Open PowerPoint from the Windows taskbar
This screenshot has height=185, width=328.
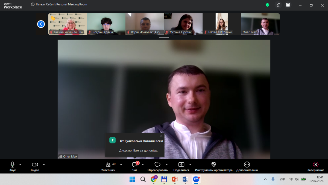tap(175, 179)
